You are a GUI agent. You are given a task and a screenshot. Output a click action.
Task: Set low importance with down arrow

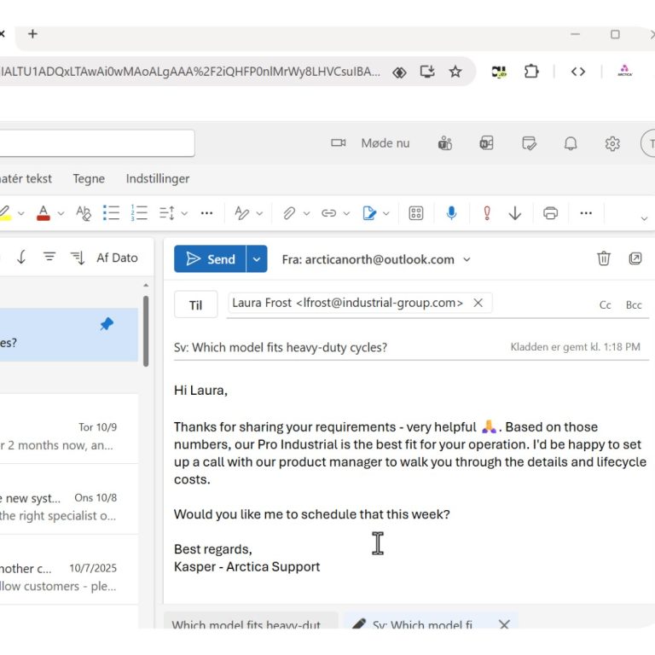tap(515, 213)
